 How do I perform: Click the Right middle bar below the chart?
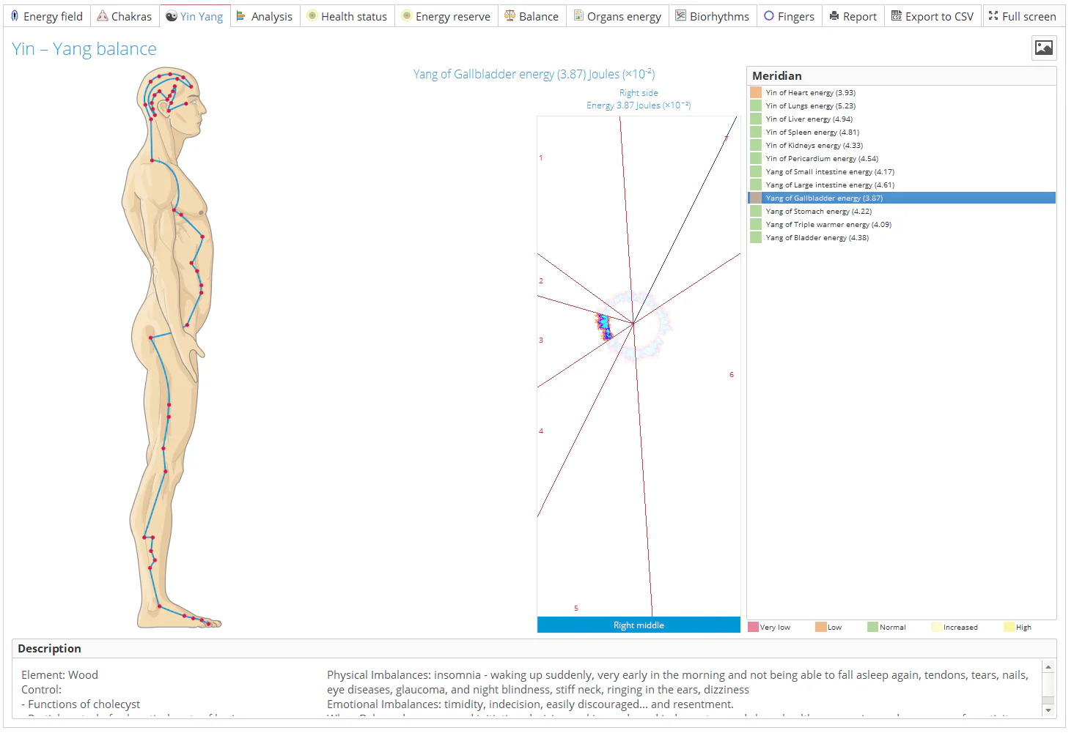tap(639, 625)
